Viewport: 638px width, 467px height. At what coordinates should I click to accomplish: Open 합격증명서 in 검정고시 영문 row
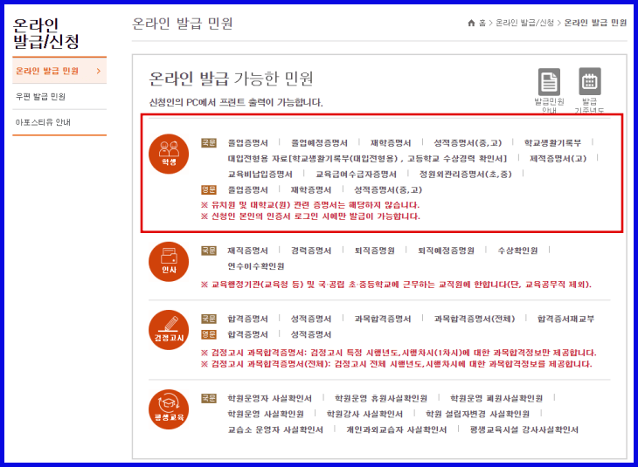coord(248,334)
